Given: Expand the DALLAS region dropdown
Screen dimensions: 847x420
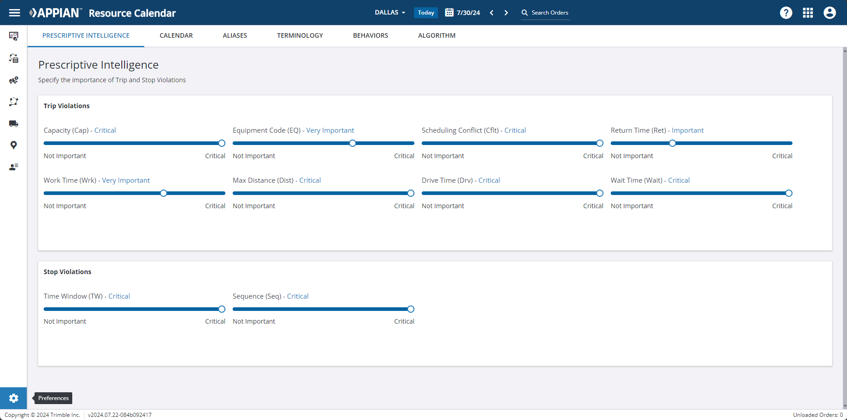Looking at the screenshot, I should pos(390,13).
